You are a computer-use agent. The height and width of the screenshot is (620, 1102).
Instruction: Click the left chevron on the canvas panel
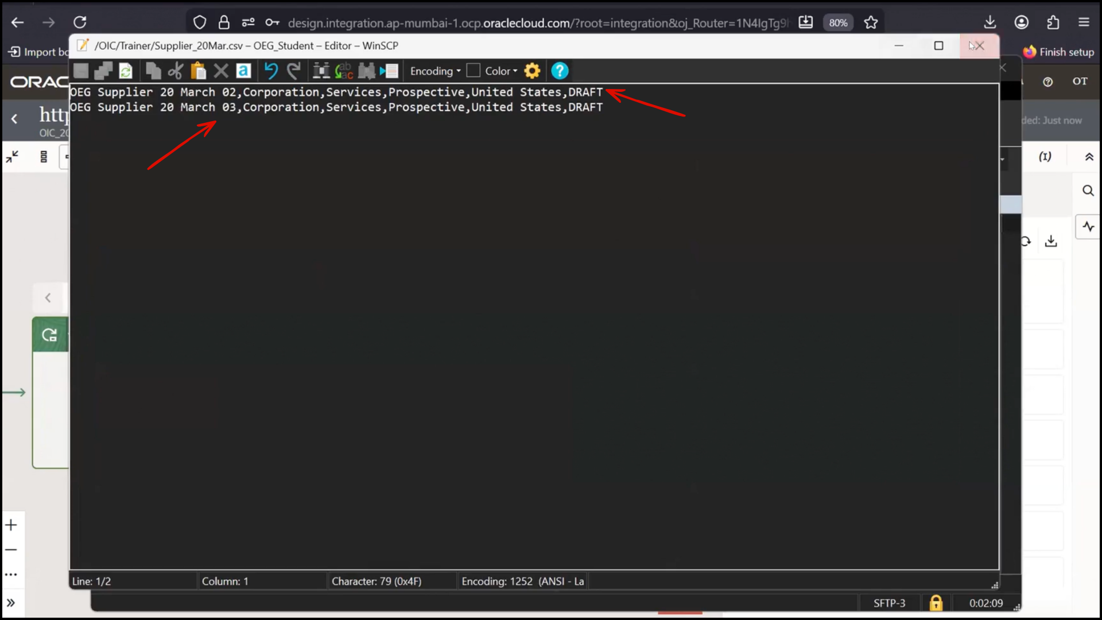pos(48,297)
